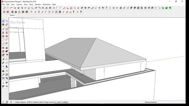Select the Line pencil tool
The image size is (189, 106).
tap(3, 29)
